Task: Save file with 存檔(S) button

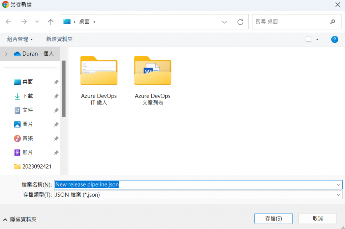Action: click(274, 219)
